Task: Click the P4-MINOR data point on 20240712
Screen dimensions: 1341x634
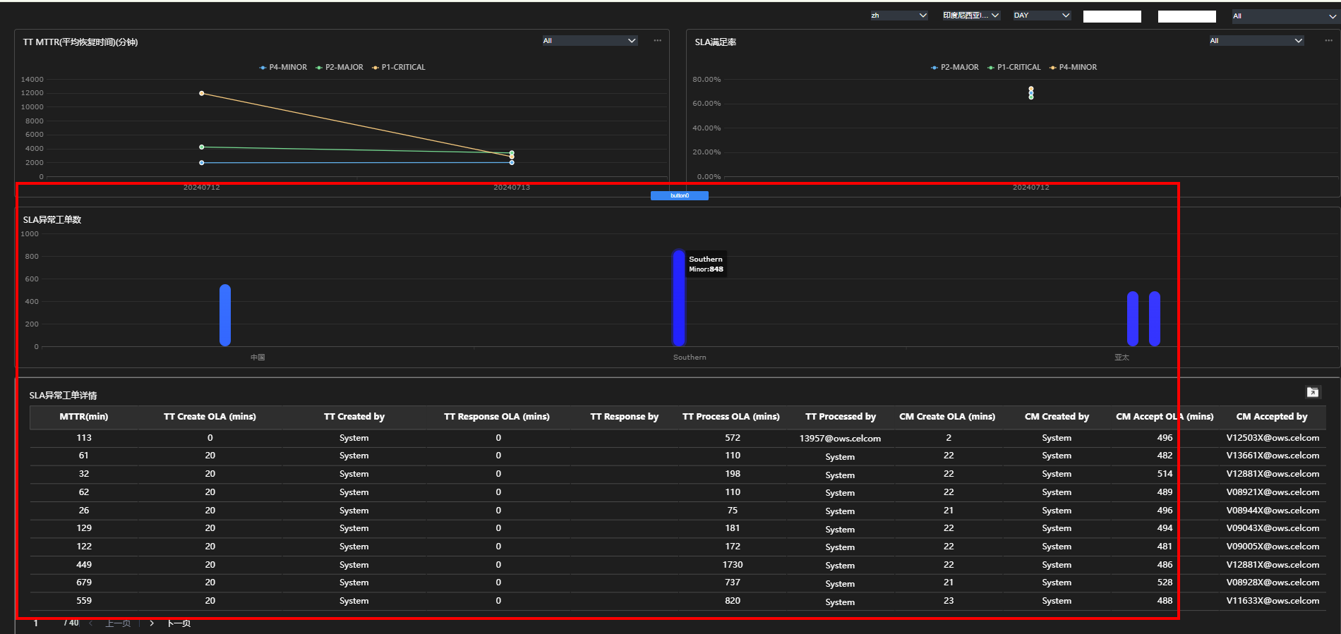Action: 202,163
